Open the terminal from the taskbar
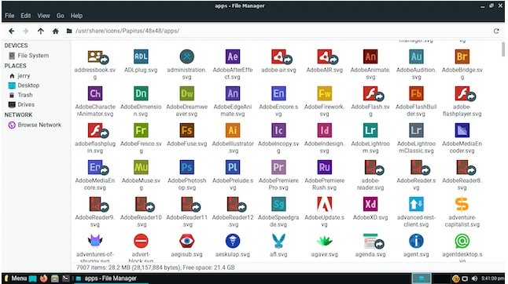Screen dimensions: 508x284 click(66, 279)
